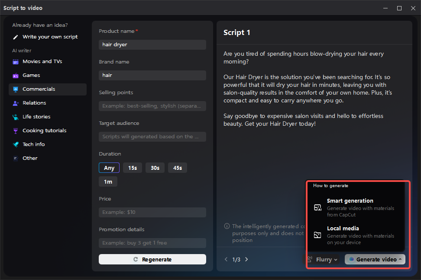This screenshot has width=421, height=280.
Task: Click into the Brand name field
Action: tap(152, 75)
